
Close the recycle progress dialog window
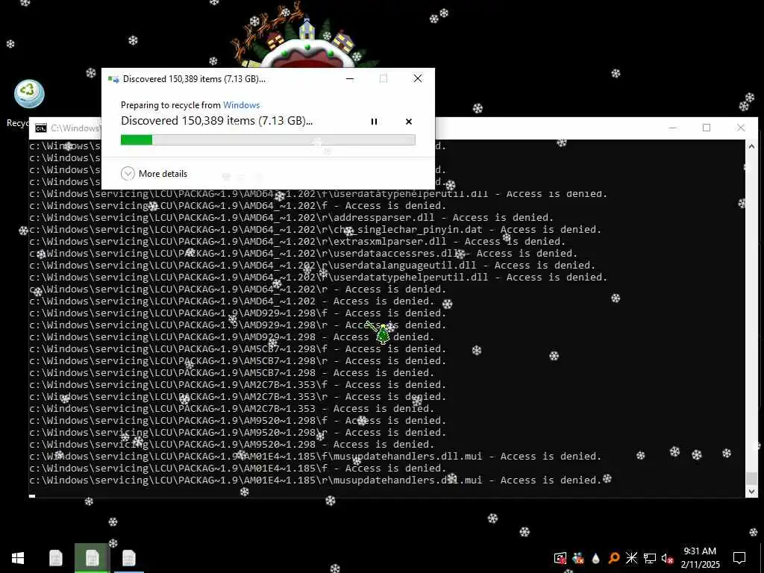coord(418,78)
